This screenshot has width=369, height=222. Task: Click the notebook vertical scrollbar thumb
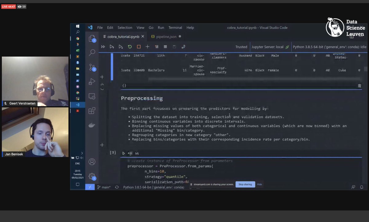(x=365, y=69)
